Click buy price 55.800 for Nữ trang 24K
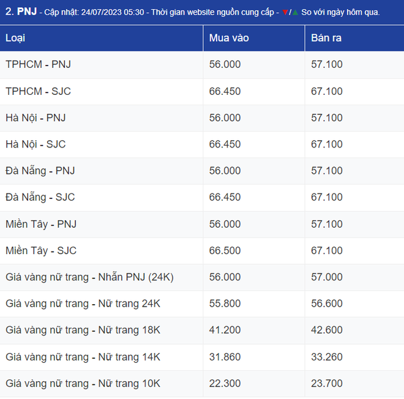 pos(225,304)
